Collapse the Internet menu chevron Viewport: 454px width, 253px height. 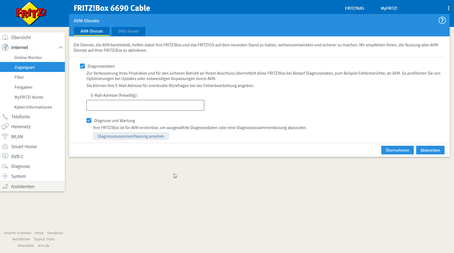tap(61, 47)
